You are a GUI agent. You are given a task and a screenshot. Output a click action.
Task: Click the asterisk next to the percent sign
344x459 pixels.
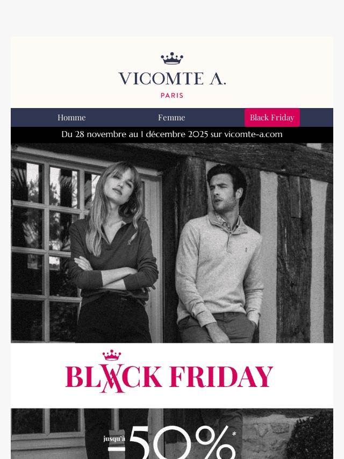point(234,434)
